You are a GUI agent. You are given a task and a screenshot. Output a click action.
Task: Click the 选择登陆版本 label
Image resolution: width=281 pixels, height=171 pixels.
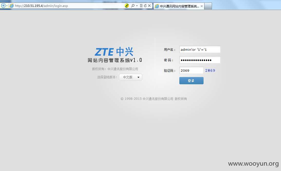[107, 77]
